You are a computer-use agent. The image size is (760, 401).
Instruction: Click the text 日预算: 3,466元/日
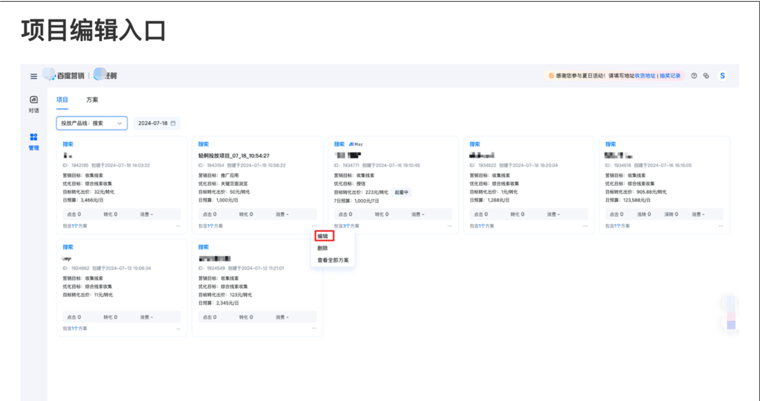pyautogui.click(x=83, y=200)
